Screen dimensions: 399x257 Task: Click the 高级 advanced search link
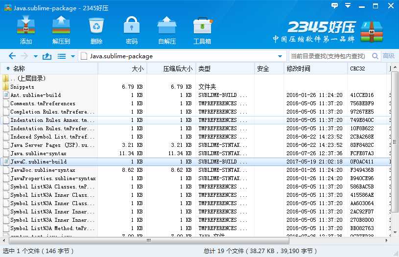389,56
